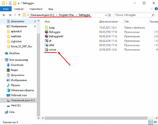Switch to details view in status bar
The width and height of the screenshot is (158, 125).
pos(151,122)
